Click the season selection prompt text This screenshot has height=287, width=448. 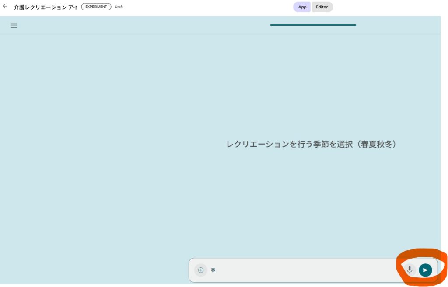[x=311, y=144]
